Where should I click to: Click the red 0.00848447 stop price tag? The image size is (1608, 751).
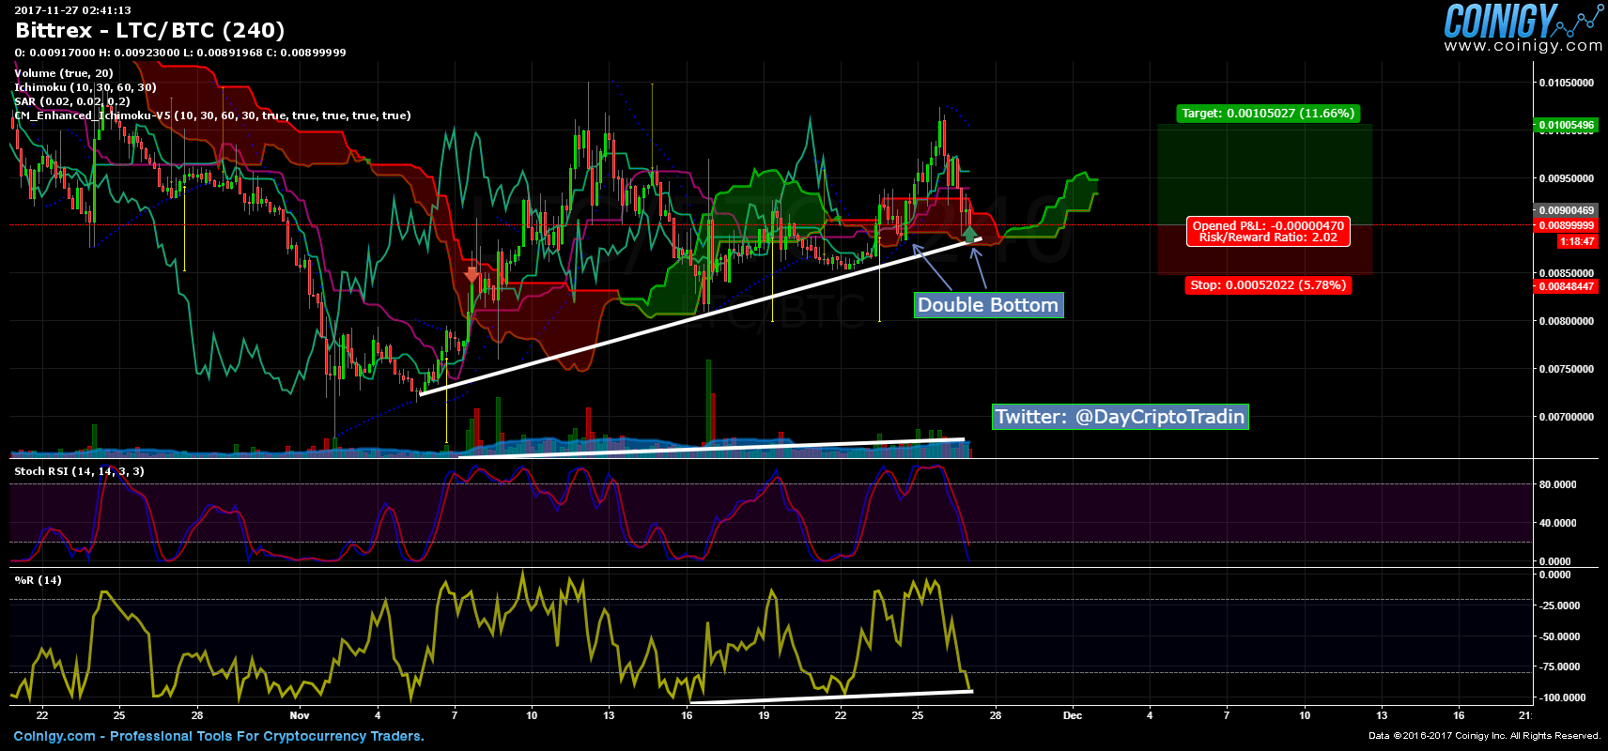pyautogui.click(x=1565, y=286)
